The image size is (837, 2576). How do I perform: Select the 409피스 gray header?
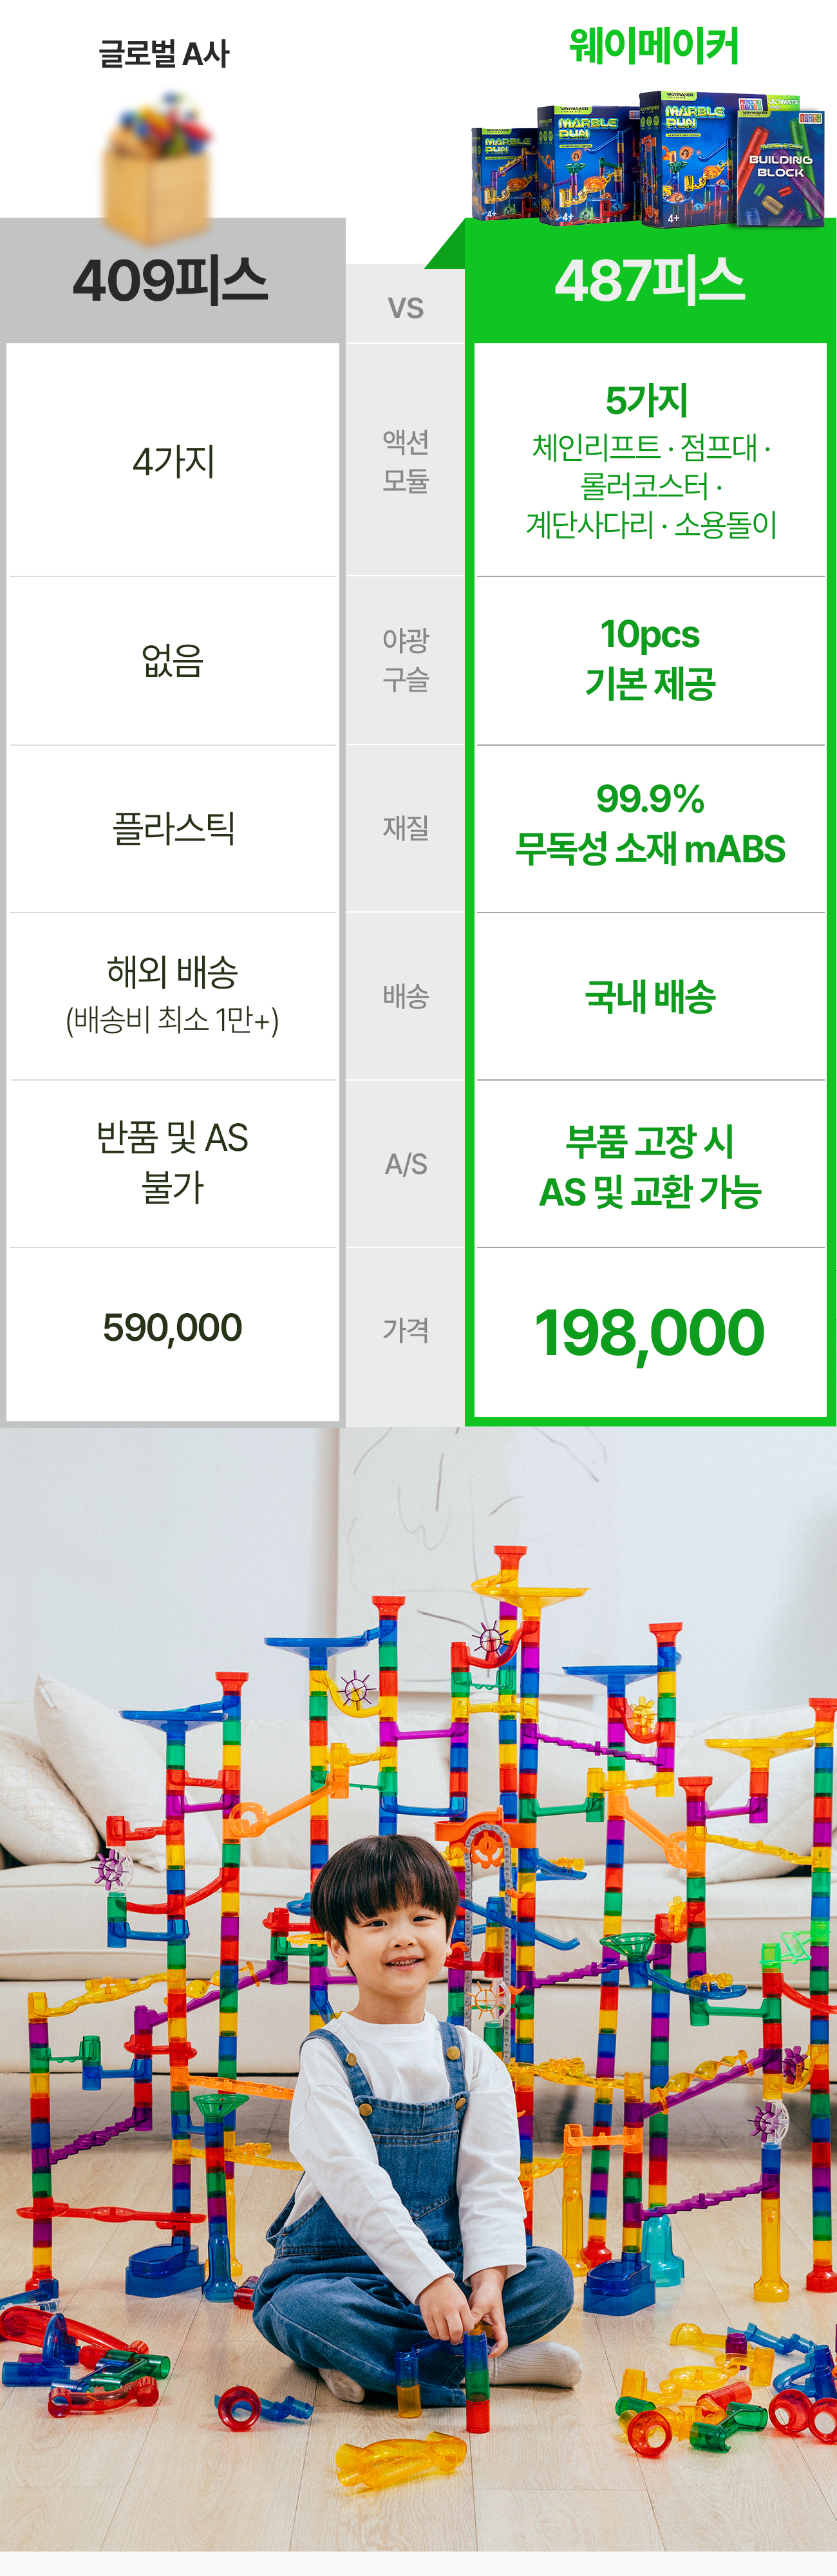pyautogui.click(x=171, y=280)
